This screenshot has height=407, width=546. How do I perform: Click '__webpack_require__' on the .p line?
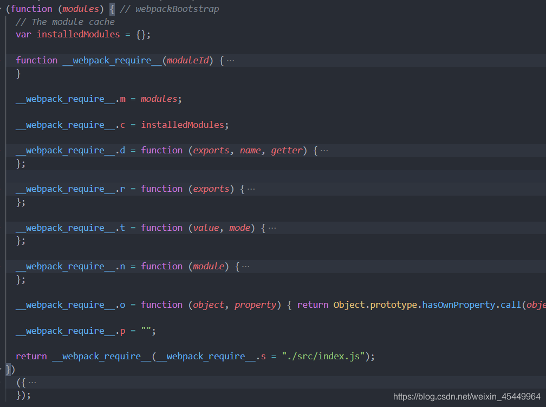click(65, 331)
